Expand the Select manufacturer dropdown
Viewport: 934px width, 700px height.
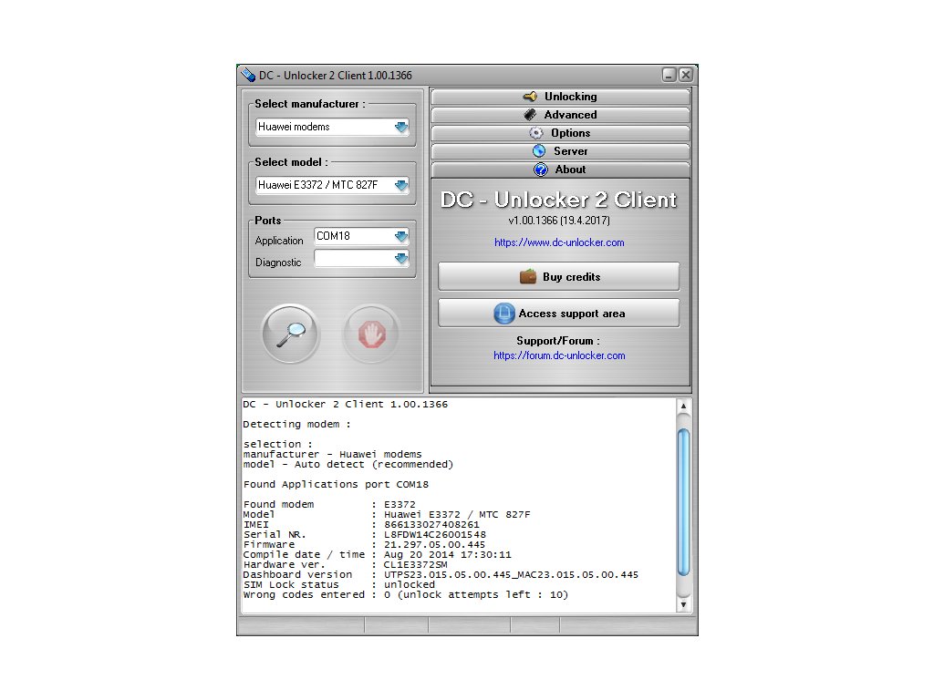[401, 128]
